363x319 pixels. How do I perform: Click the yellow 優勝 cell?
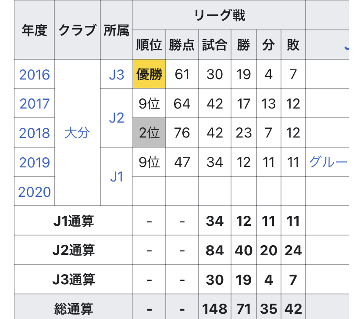[x=149, y=74]
